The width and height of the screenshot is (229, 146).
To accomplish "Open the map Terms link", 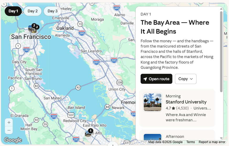I will tap(190, 142).
